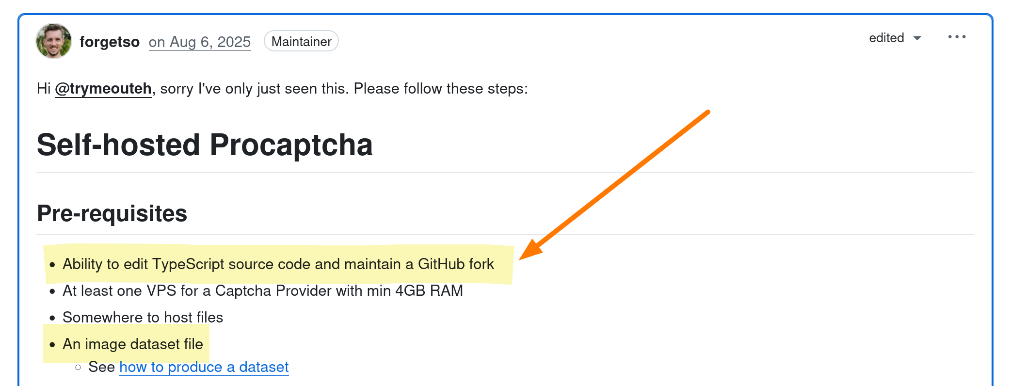The height and width of the screenshot is (386, 1010).
Task: Click the "At least one VPS" bullet text
Action: (262, 291)
